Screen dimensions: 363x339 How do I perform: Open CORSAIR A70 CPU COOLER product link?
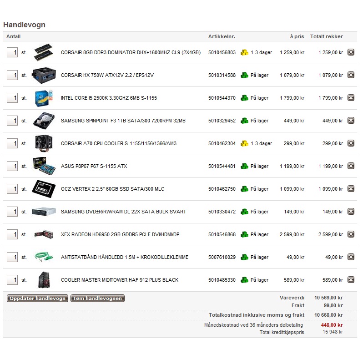point(119,143)
